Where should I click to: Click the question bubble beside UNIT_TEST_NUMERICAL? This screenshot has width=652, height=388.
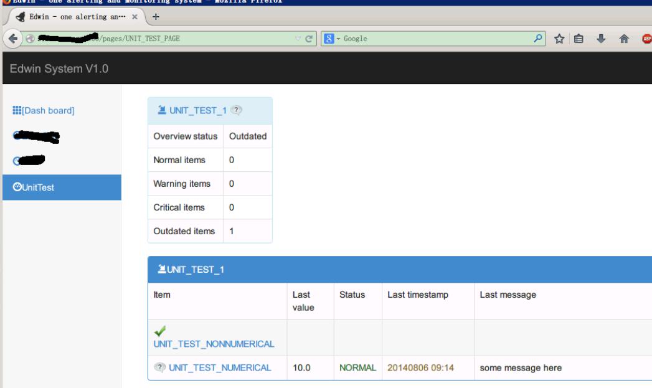point(159,367)
